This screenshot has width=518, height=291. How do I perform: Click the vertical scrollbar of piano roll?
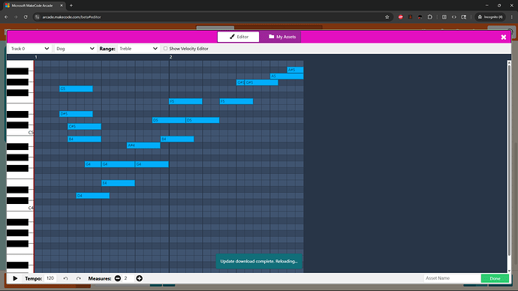pyautogui.click(x=509, y=158)
